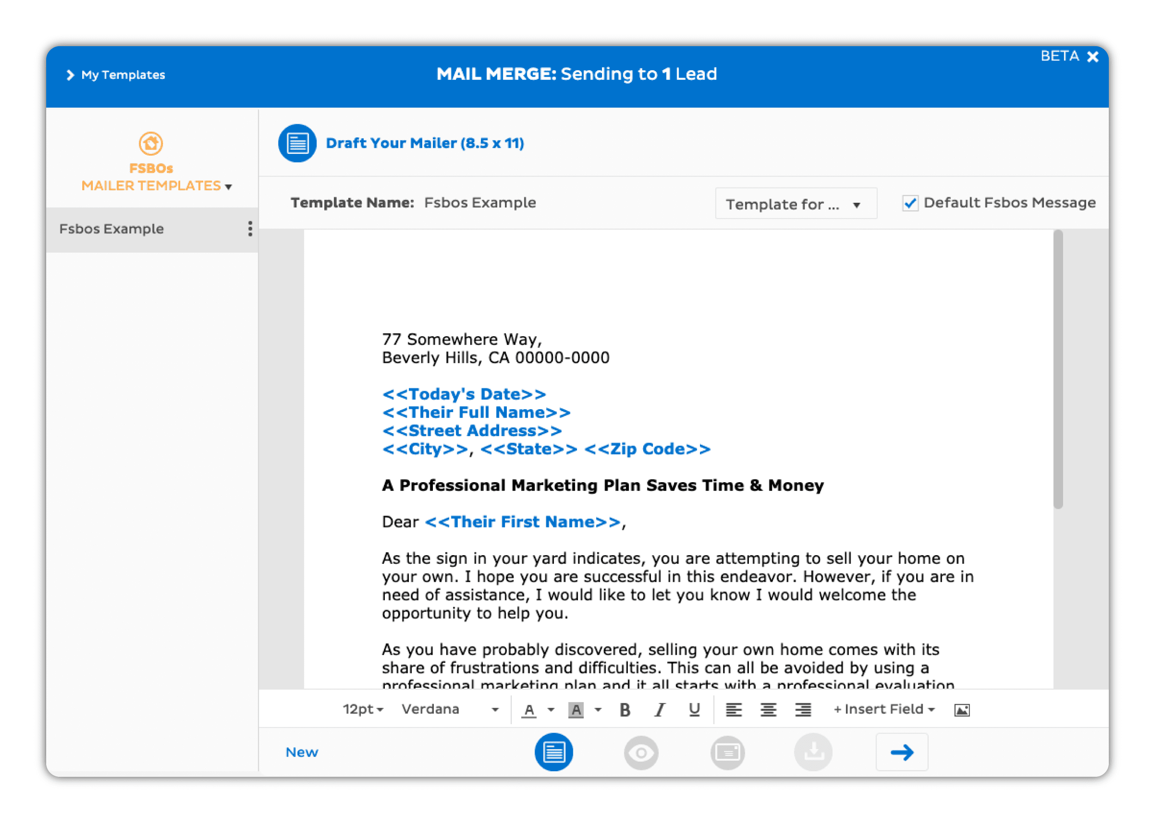
Task: Click the next arrow button
Action: click(902, 752)
